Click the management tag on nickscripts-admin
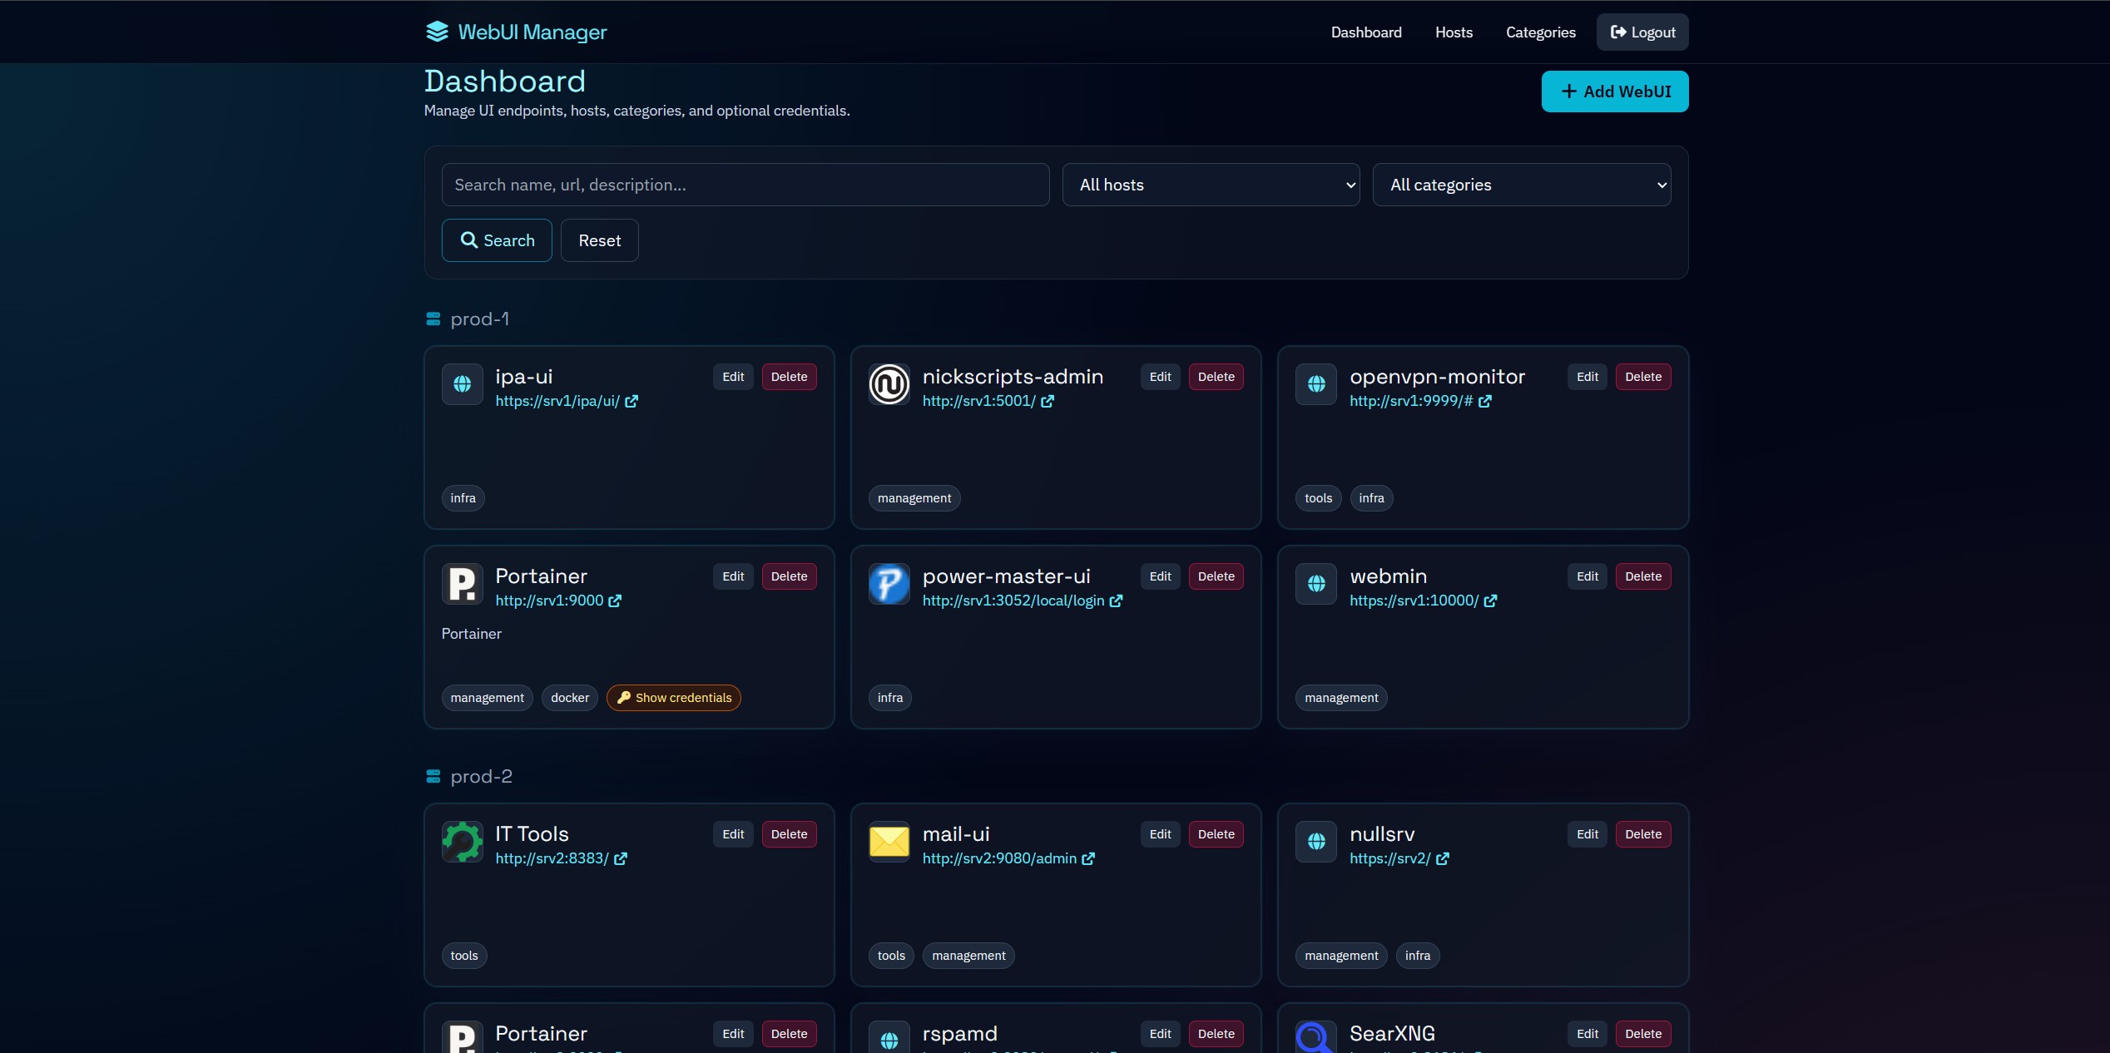 pos(914,498)
